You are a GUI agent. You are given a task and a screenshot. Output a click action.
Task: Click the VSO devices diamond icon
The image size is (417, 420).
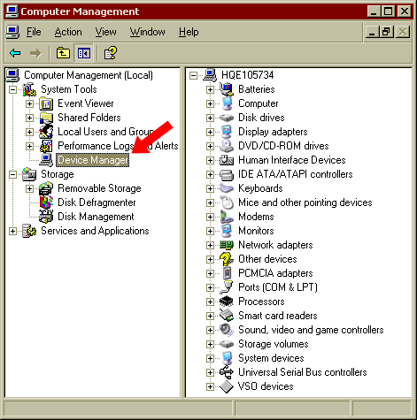(x=227, y=386)
